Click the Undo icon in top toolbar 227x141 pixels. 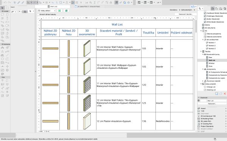(x=5, y=3)
